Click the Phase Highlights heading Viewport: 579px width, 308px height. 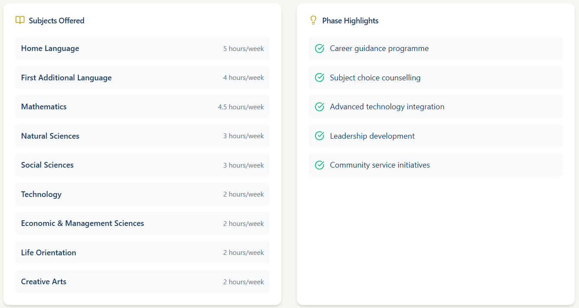(350, 21)
